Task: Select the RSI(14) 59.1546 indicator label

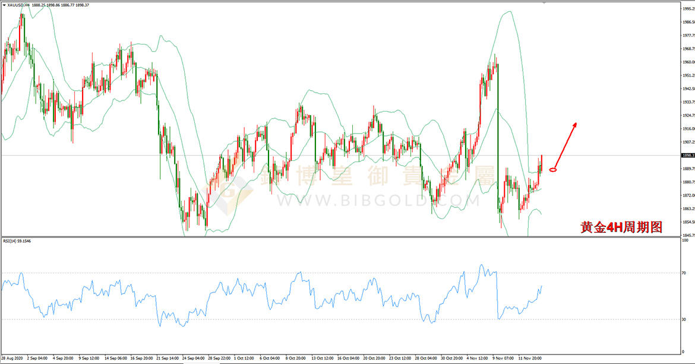Action: point(17,241)
